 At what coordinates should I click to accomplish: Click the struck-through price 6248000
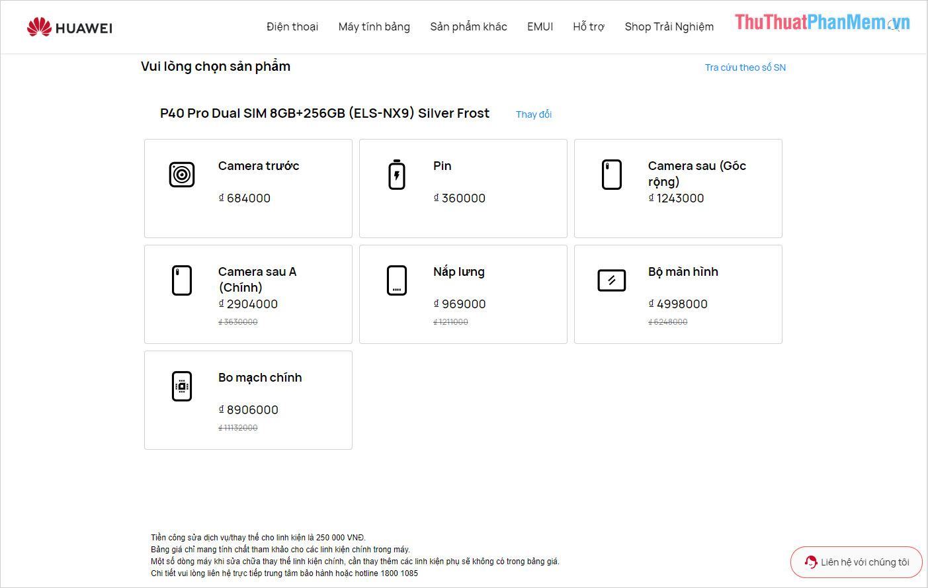tap(668, 322)
